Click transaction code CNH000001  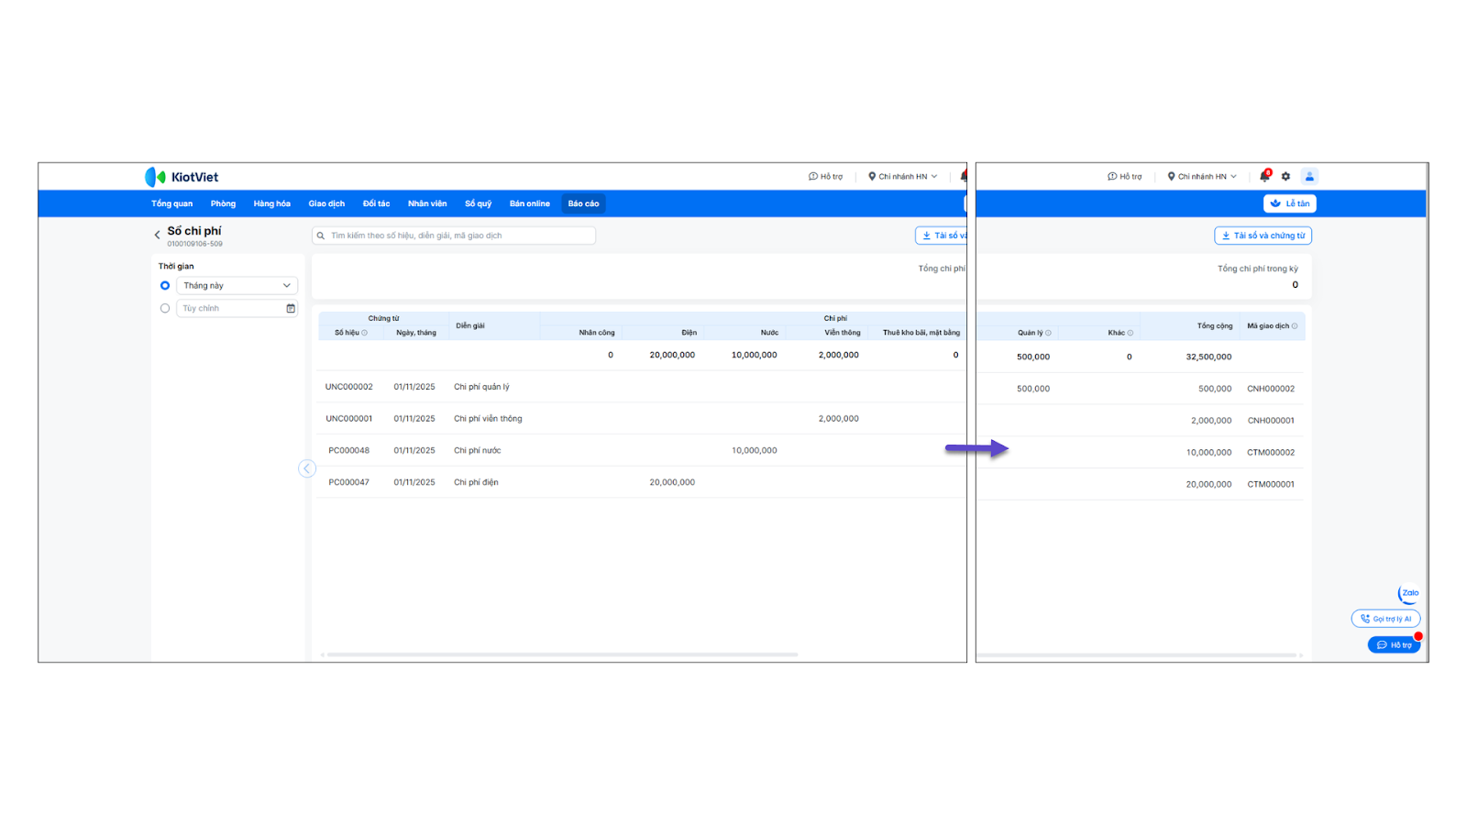click(x=1271, y=421)
